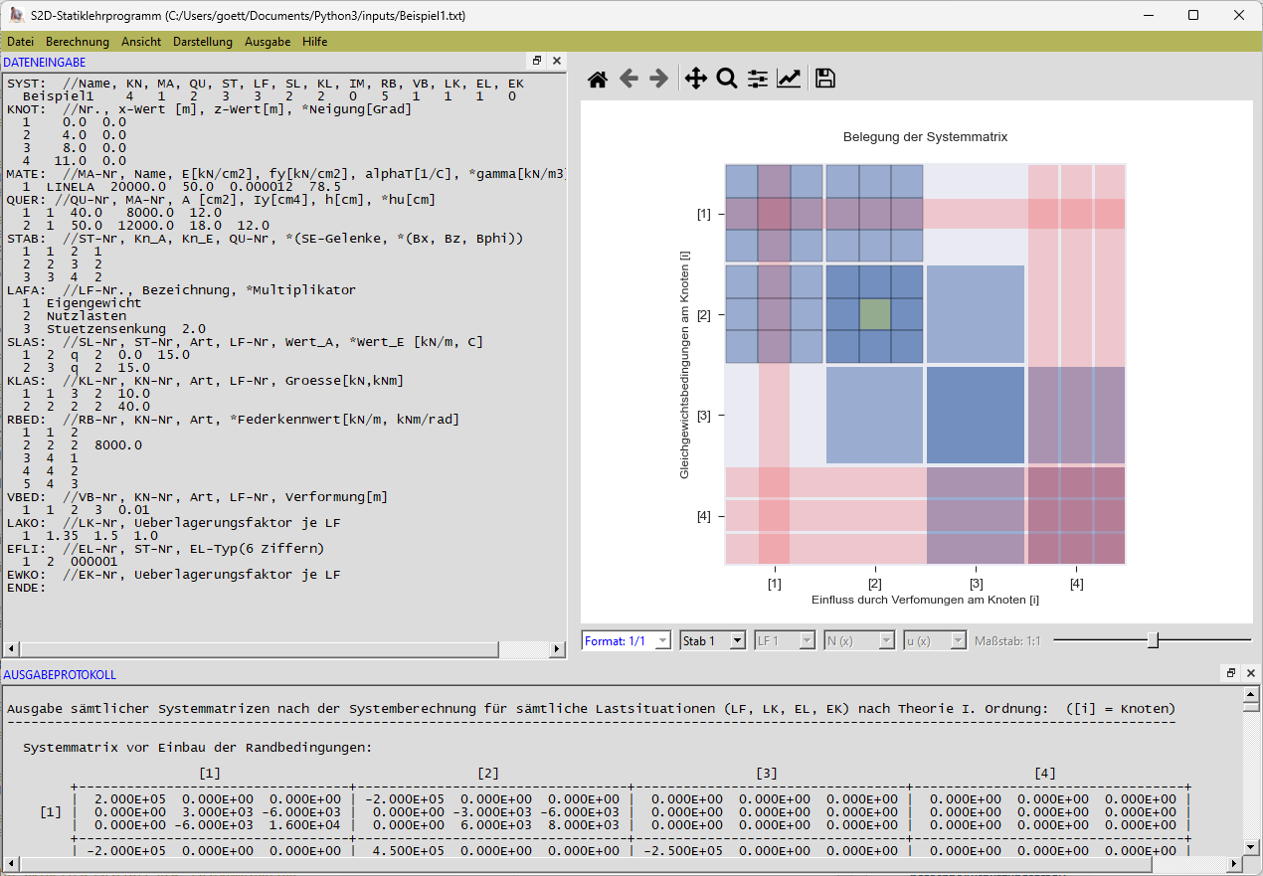Select the Pan move tool

pos(696,80)
